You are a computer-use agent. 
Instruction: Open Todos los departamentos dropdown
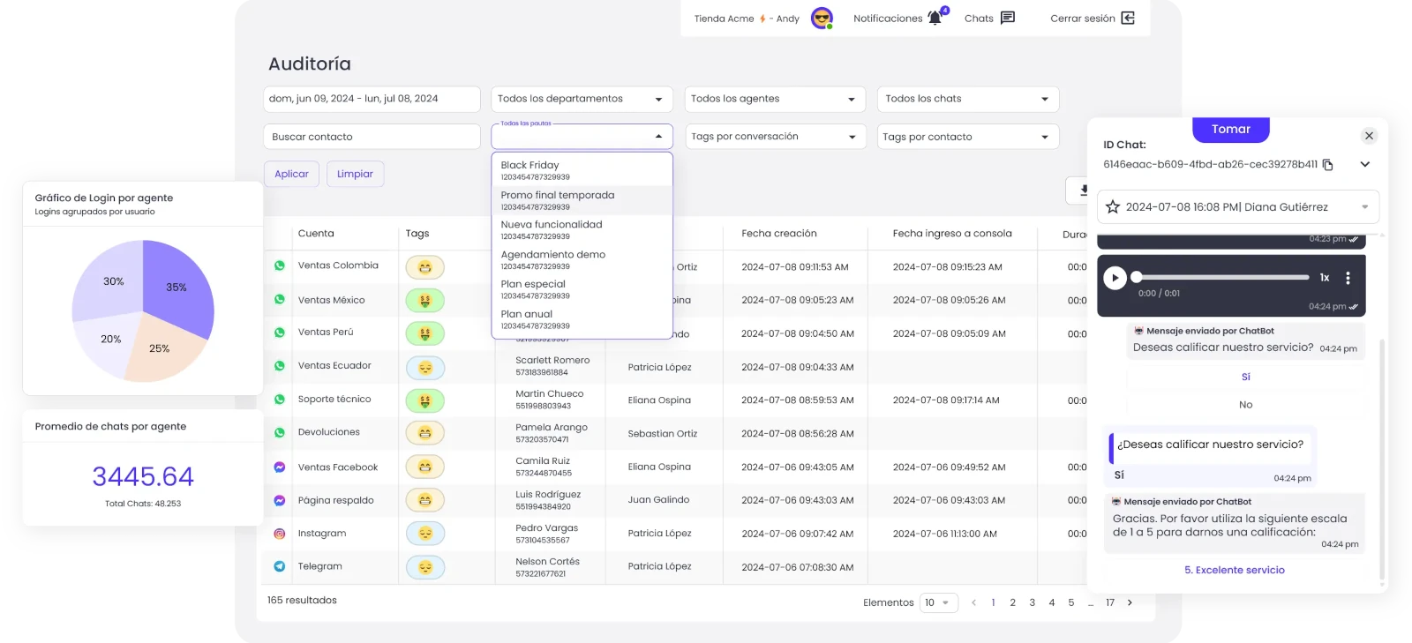pyautogui.click(x=582, y=99)
